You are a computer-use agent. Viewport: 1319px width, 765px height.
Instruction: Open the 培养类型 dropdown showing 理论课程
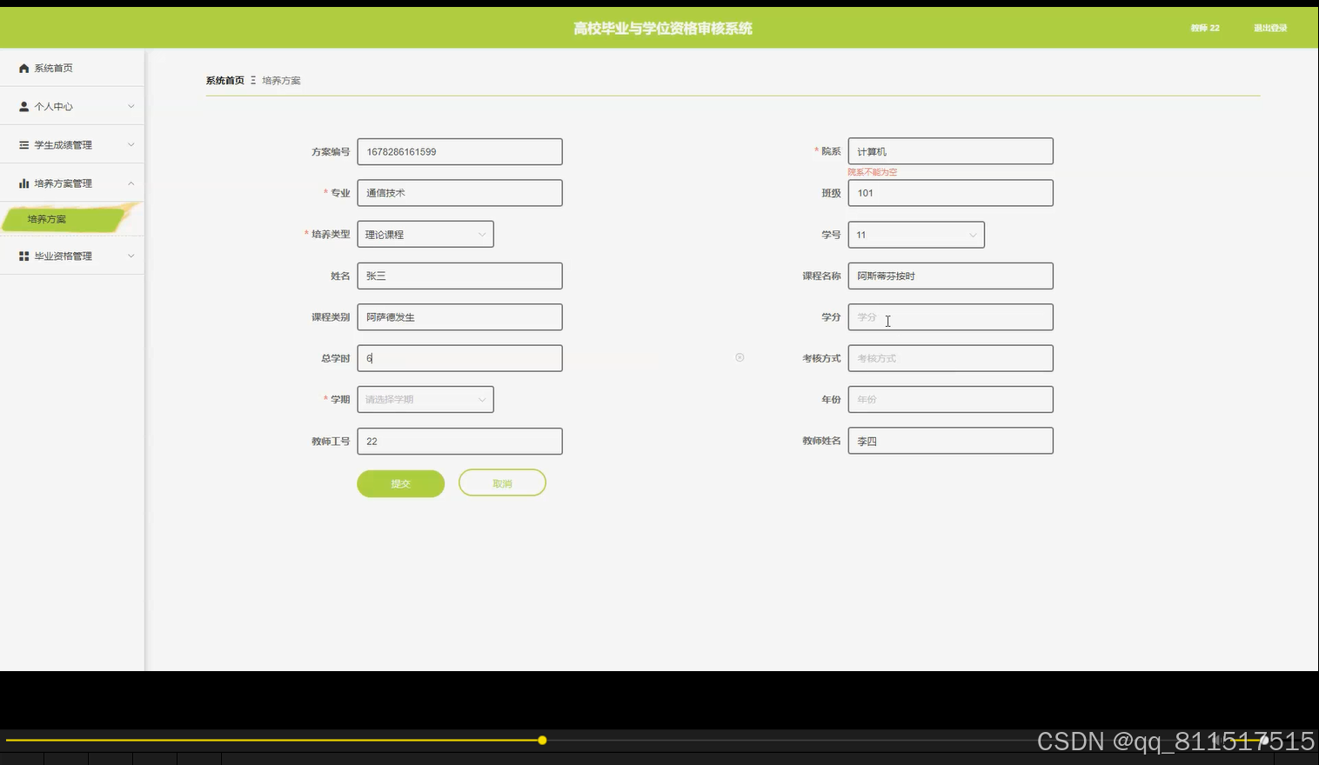(x=425, y=234)
